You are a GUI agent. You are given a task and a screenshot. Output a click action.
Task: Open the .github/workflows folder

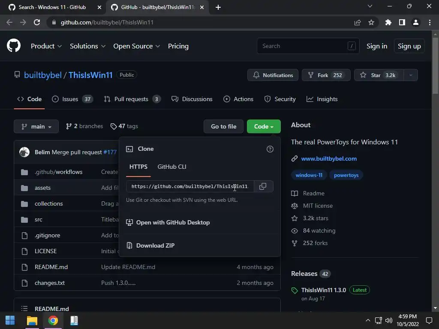(58, 172)
